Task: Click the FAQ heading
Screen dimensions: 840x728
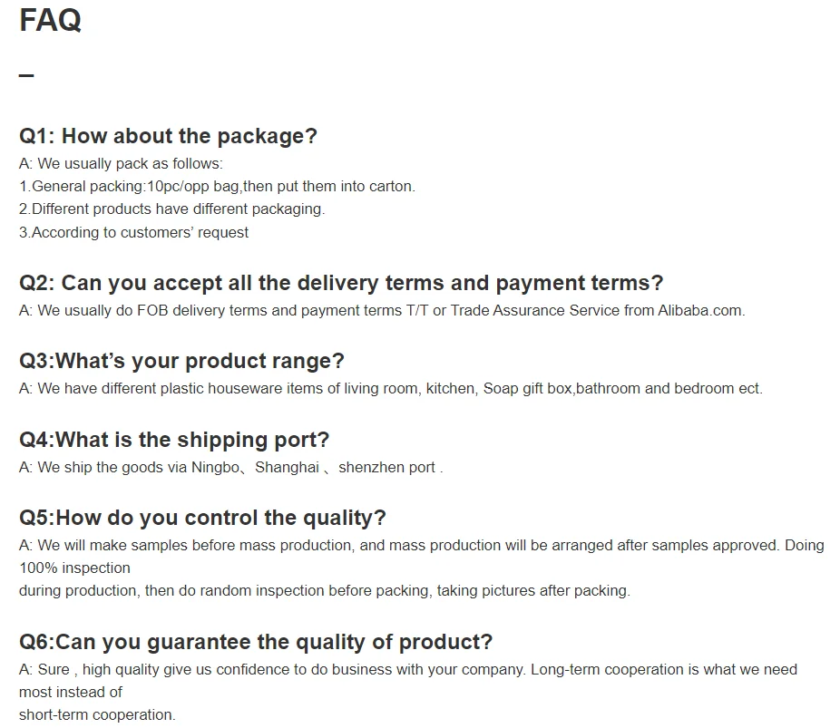Action: tap(51, 20)
